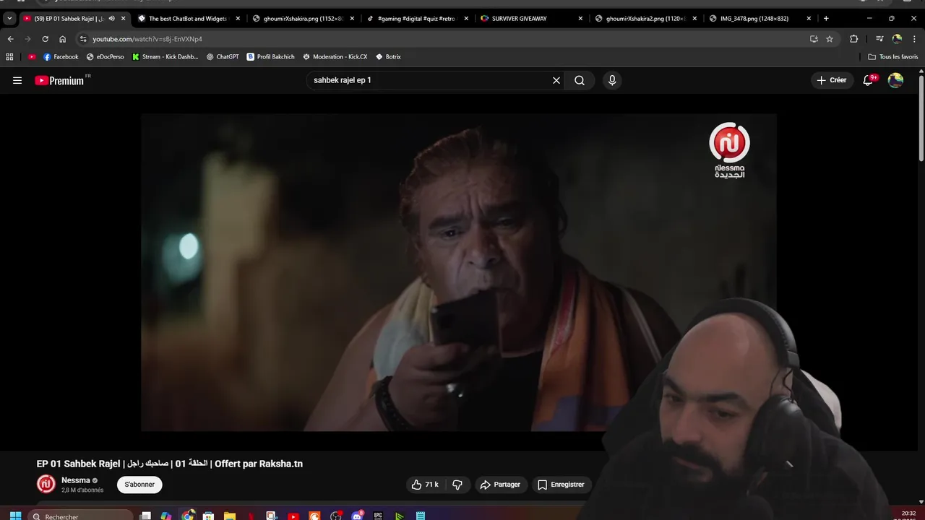
Task: Open Microsoft Store from taskbar
Action: 208,516
